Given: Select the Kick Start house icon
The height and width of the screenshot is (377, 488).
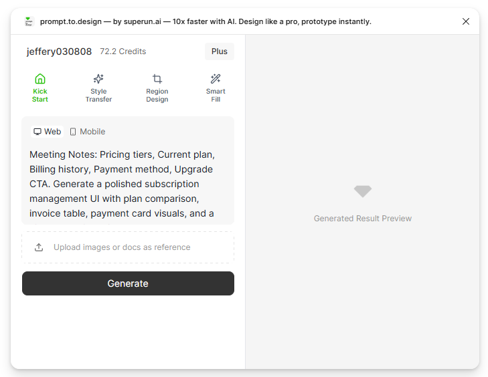Looking at the screenshot, I should pos(40,79).
